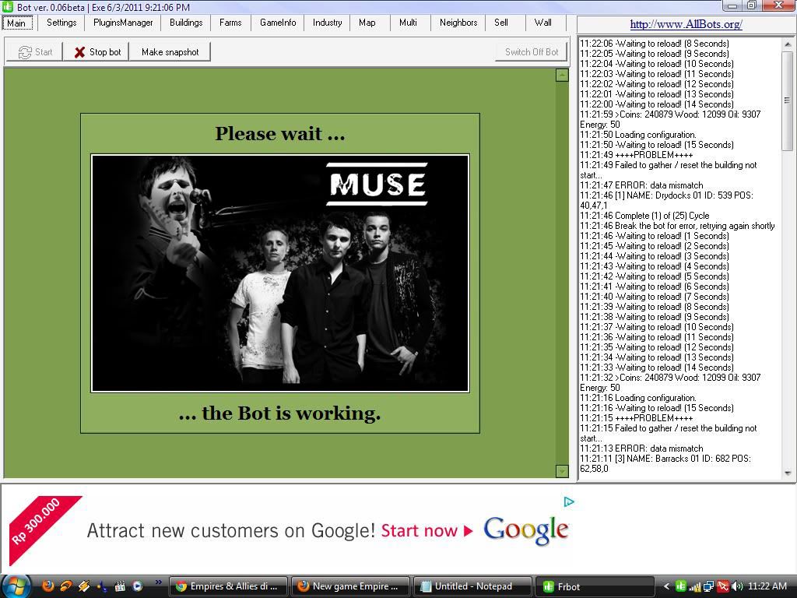797x598 pixels.
Task: Launch Firefox from quick launch
Action: tap(47, 586)
